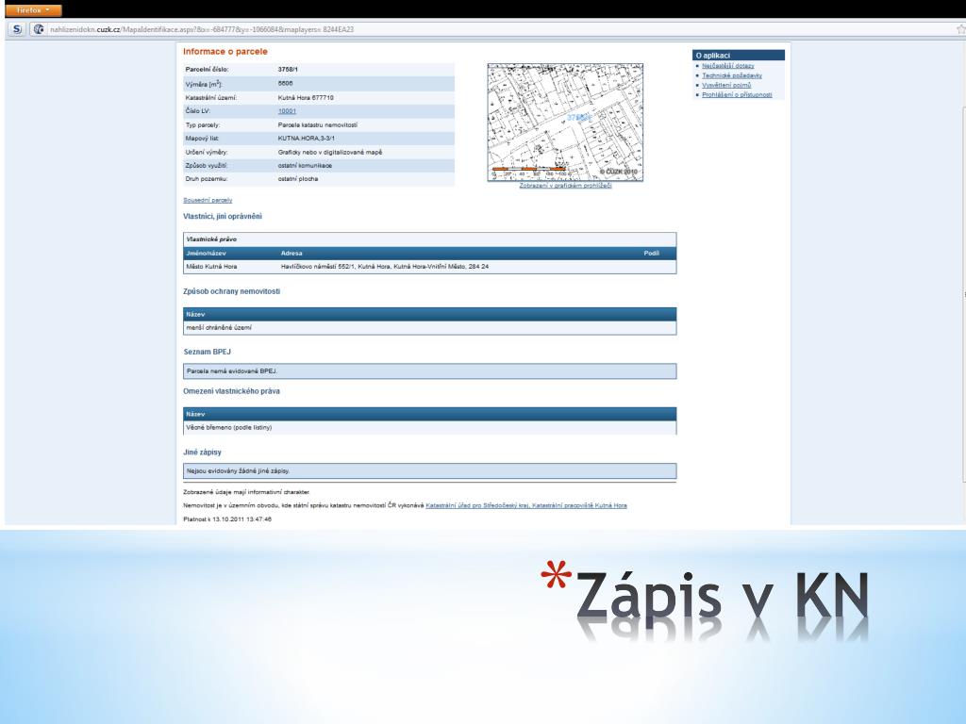Click Věcné břemeno (podle listiny) row
Image resolution: width=966 pixels, height=724 pixels.
429,427
